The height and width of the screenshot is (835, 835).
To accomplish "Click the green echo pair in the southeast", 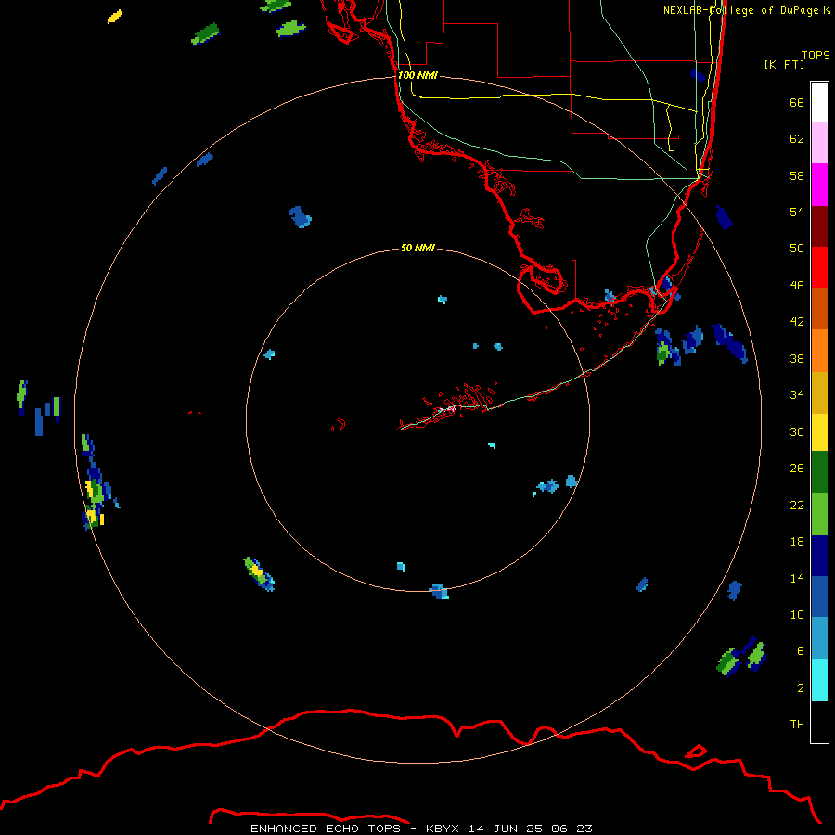I will click(741, 656).
